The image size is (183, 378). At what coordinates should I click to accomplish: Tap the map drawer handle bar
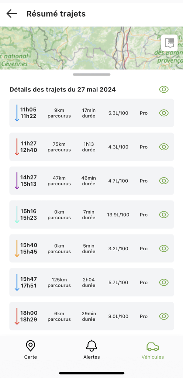[91, 75]
